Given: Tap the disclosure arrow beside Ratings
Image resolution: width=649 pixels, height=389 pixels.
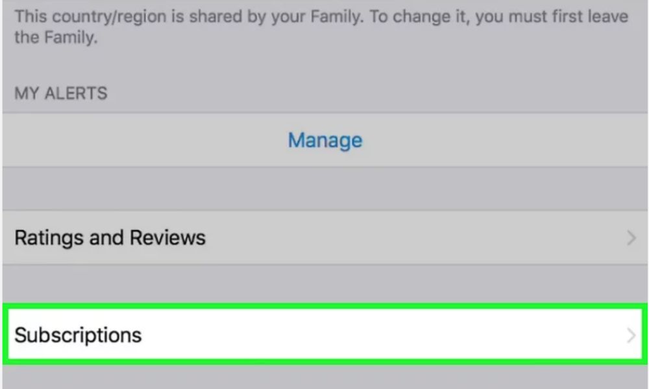Looking at the screenshot, I should [x=629, y=237].
